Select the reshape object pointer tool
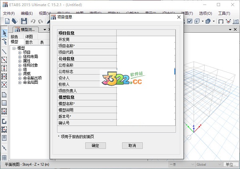This screenshot has height=169, width=240. (x=4, y=41)
